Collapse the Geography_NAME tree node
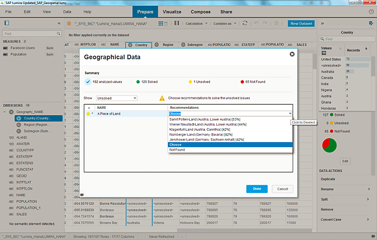377x240 pixels. [x=5, y=111]
